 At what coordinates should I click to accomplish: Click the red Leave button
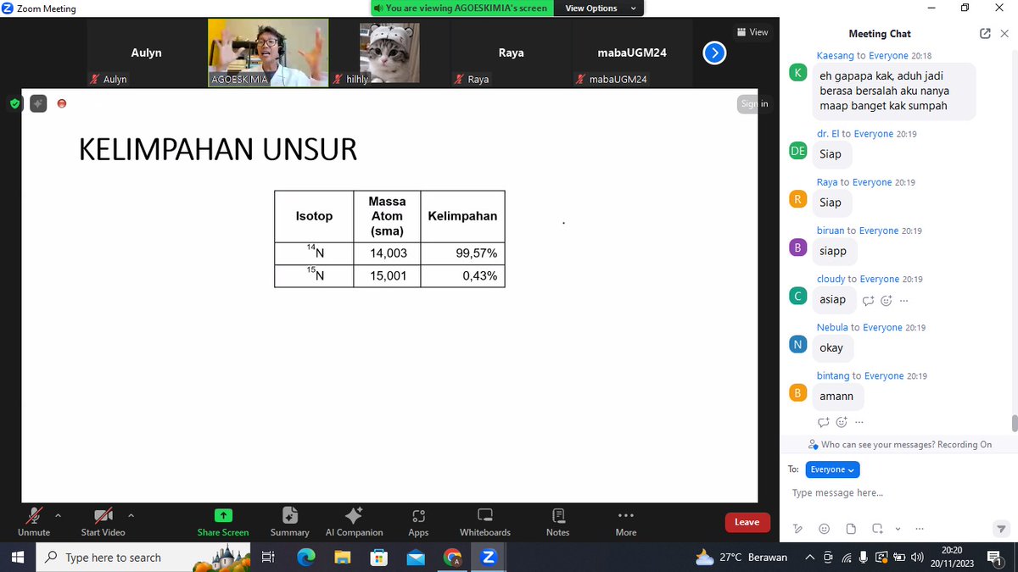click(747, 522)
